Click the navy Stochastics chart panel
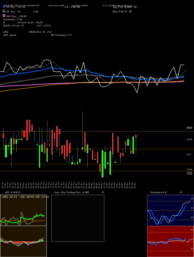The width and height of the screenshot is (194, 257). tap(170, 210)
